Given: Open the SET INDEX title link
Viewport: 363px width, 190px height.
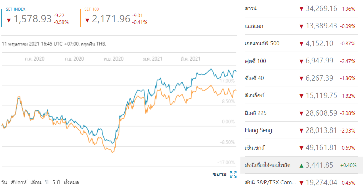Looking at the screenshot, I should pyautogui.click(x=16, y=9).
